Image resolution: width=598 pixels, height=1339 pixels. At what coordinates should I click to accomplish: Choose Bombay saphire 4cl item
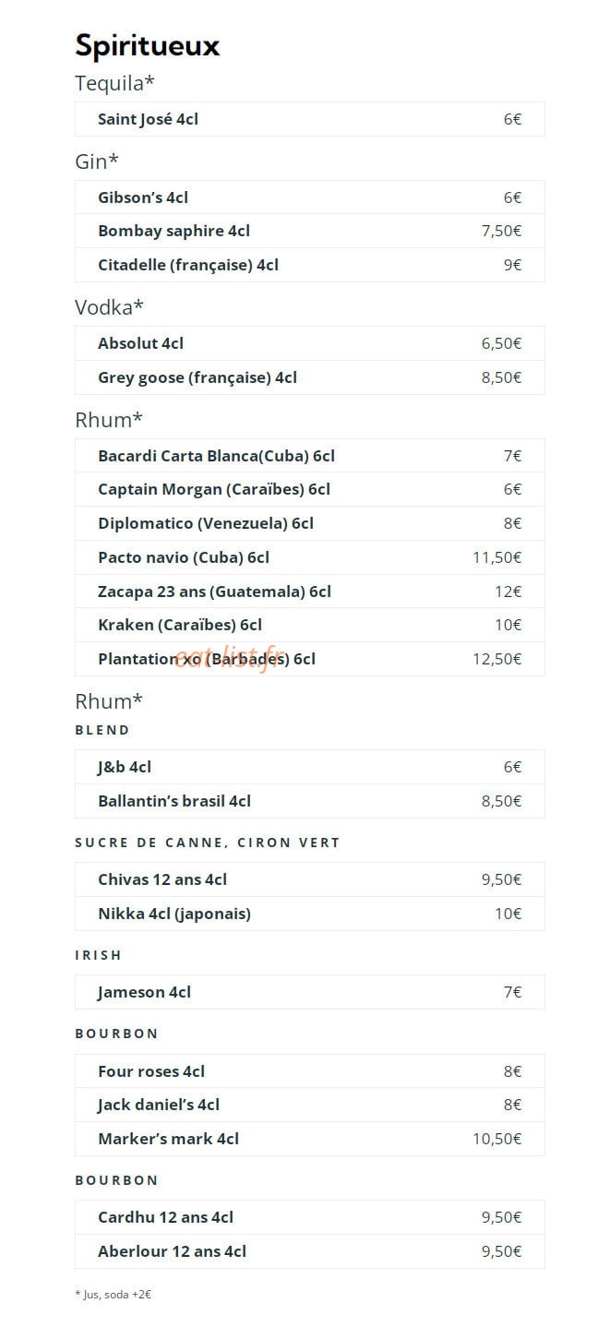coord(309,231)
